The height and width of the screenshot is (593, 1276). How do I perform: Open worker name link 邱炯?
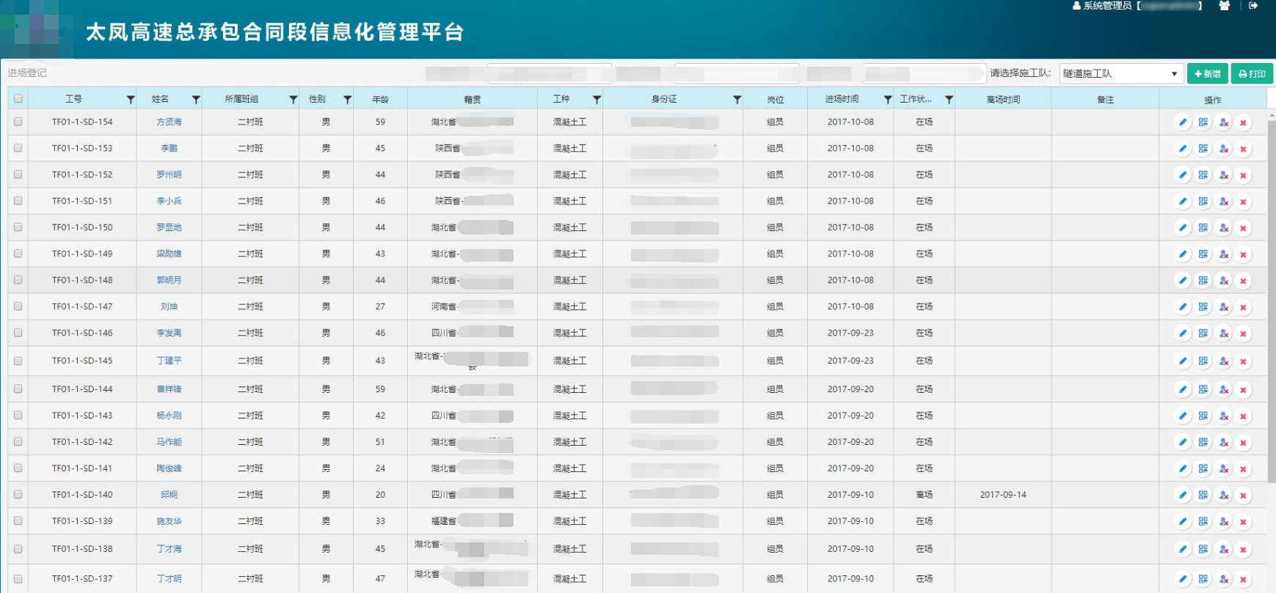tap(169, 495)
